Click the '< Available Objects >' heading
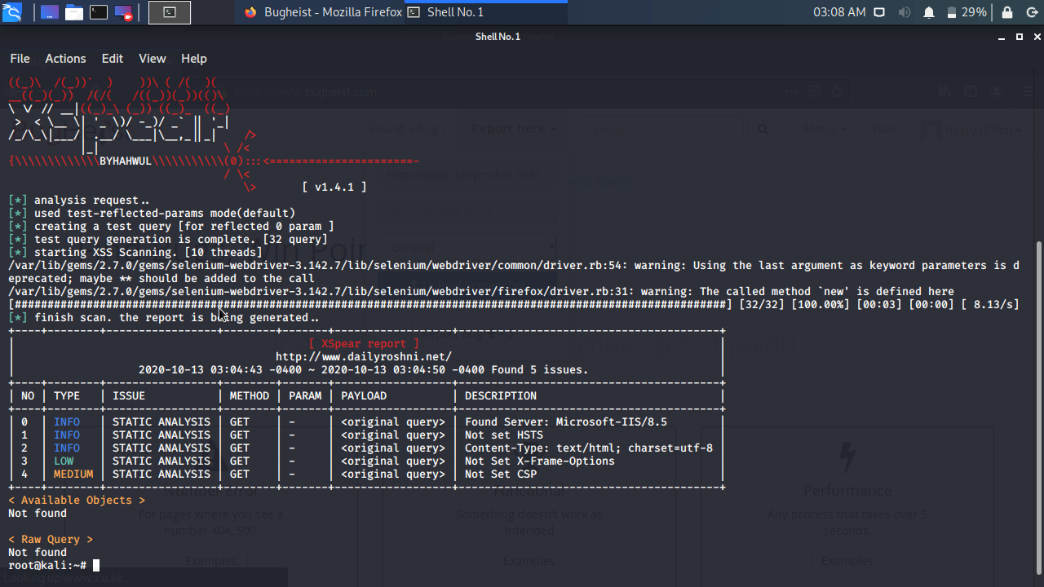 point(77,500)
